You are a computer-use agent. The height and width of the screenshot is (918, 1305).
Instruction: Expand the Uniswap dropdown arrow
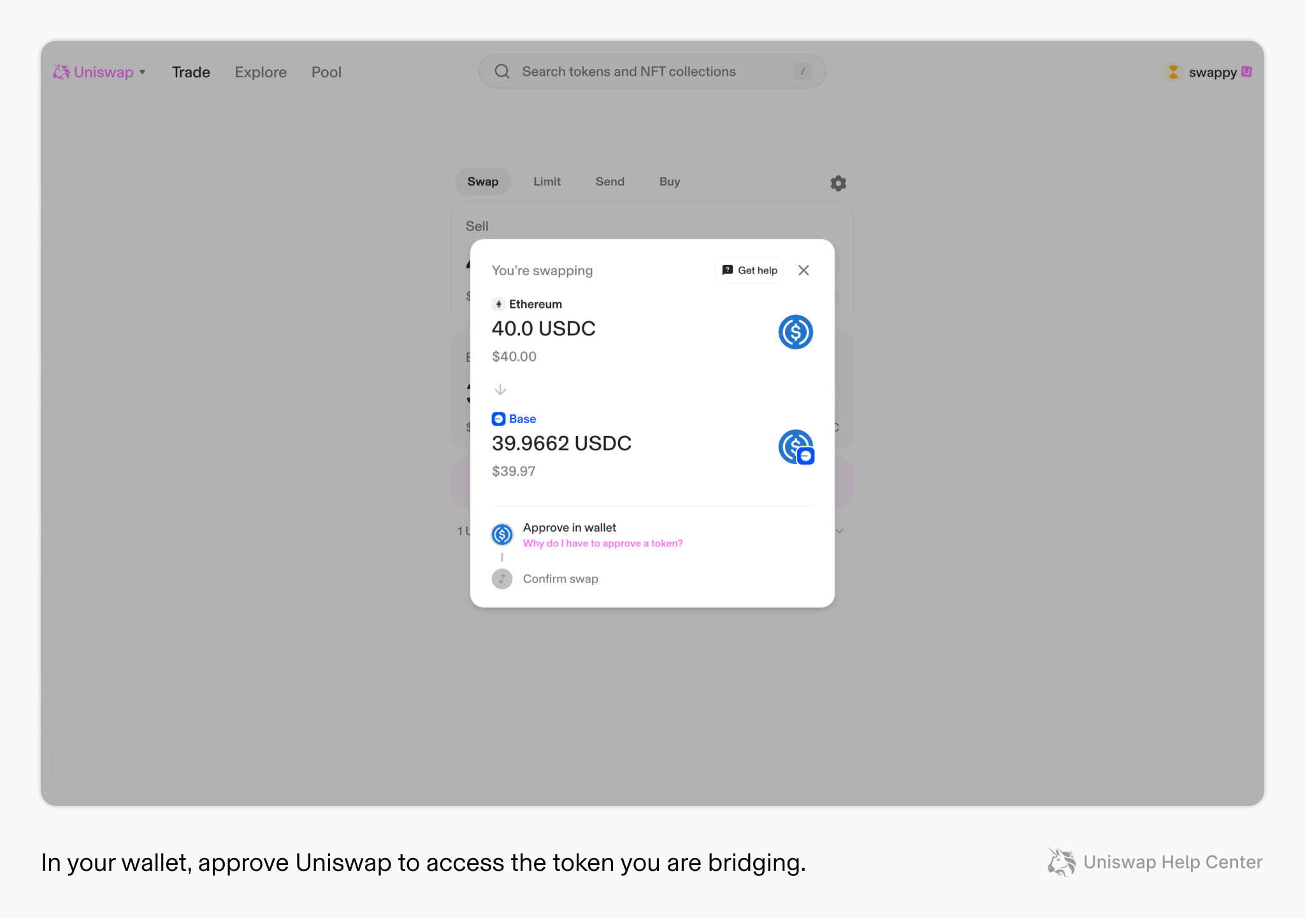pos(143,72)
